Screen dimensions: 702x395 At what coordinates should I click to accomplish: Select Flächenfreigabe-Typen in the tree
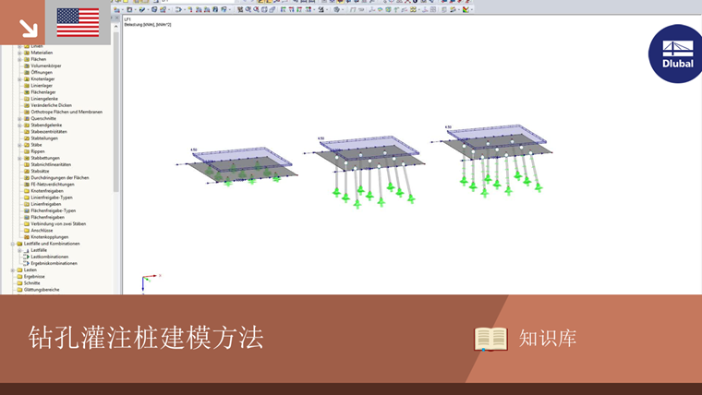[x=53, y=210]
